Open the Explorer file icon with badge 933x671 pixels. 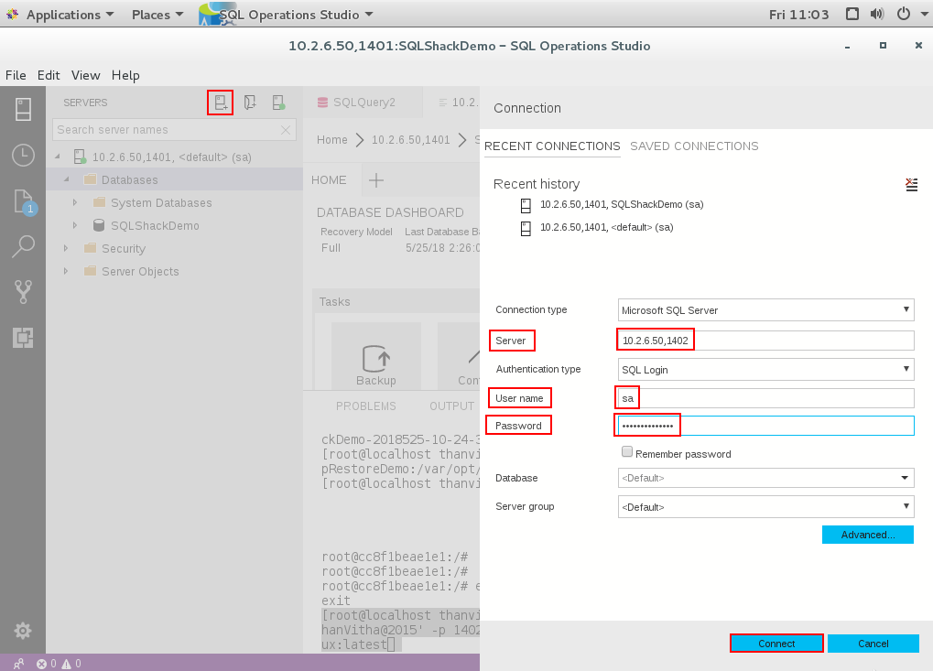pos(24,201)
